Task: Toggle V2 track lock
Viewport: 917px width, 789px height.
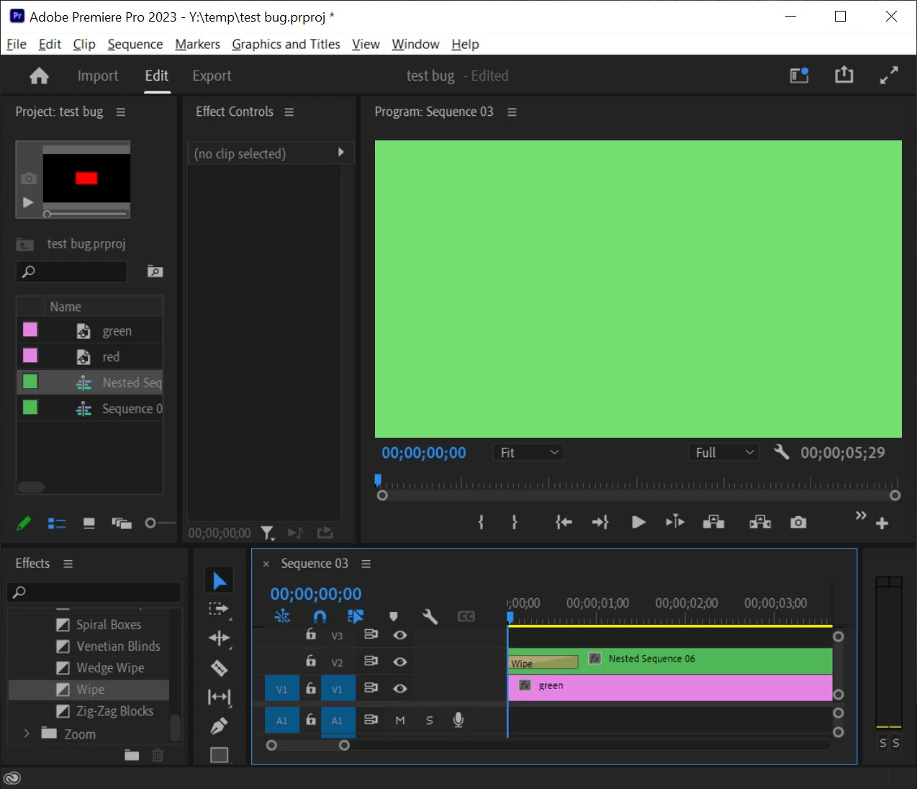Action: tap(311, 661)
